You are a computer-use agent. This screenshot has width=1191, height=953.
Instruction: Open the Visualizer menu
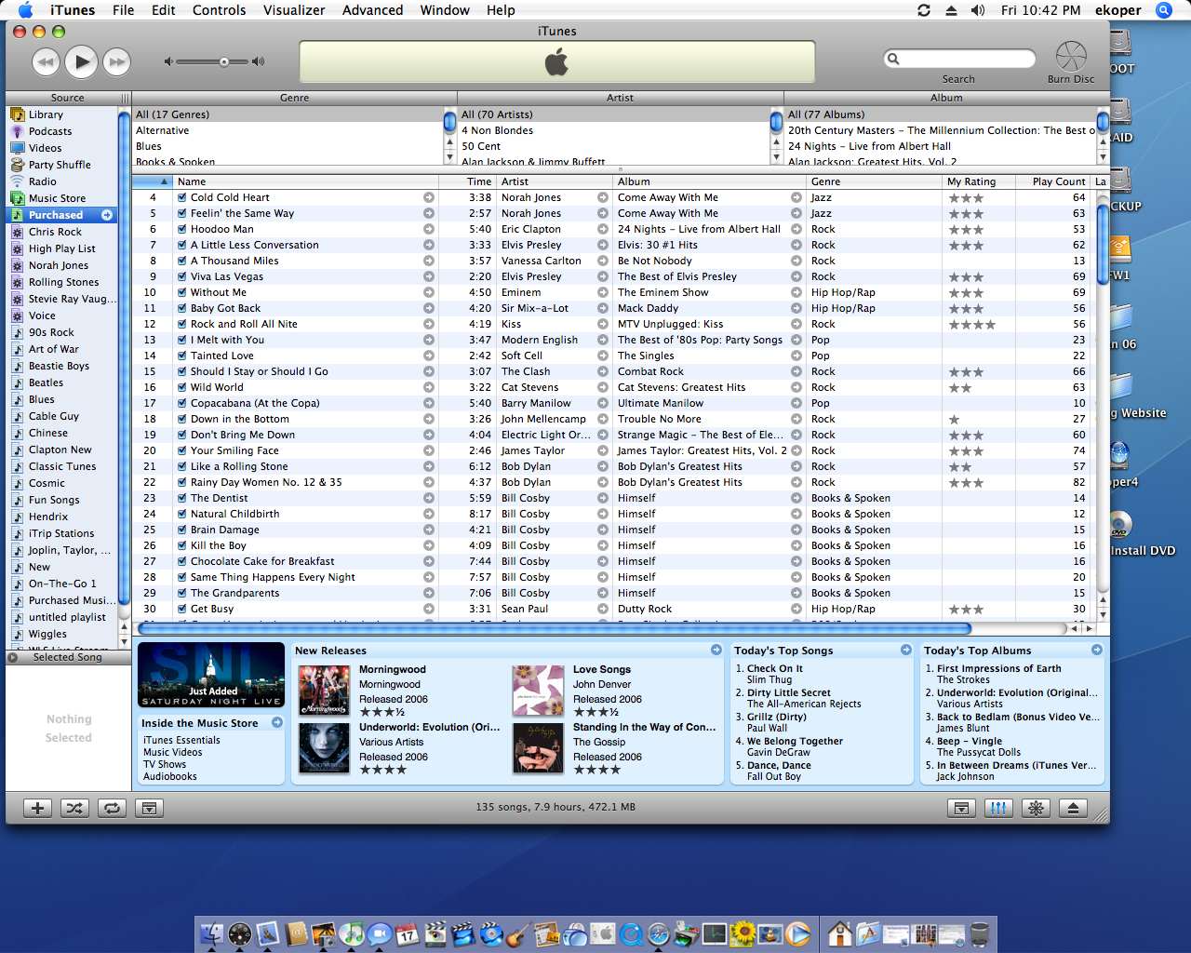coord(294,10)
